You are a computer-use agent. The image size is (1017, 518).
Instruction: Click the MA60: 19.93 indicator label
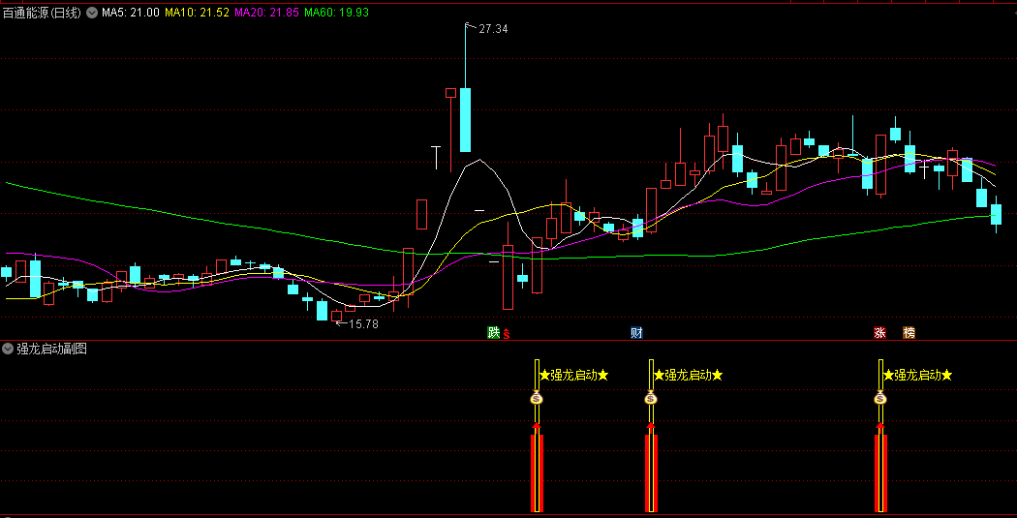[x=337, y=13]
